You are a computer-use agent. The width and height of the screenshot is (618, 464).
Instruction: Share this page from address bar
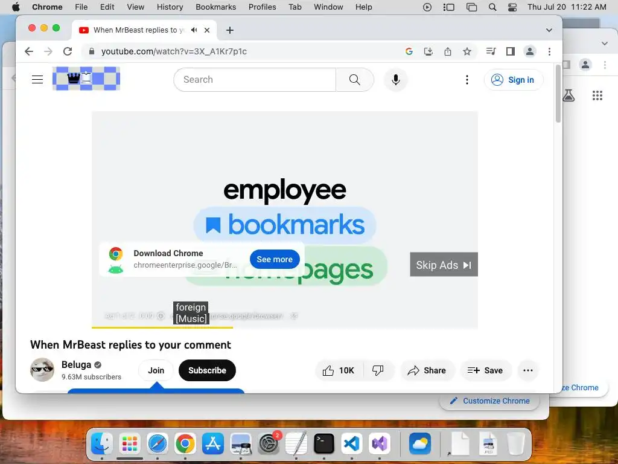pyautogui.click(x=448, y=51)
